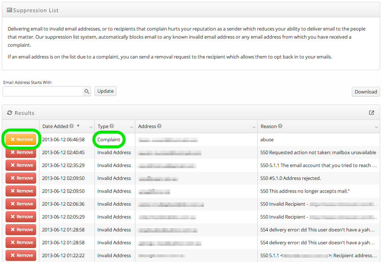Click the bar chart icon beside Suppression List
382x262 pixels.
click(x=8, y=10)
